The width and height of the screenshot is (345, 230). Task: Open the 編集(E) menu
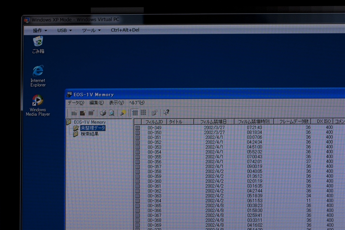point(96,103)
